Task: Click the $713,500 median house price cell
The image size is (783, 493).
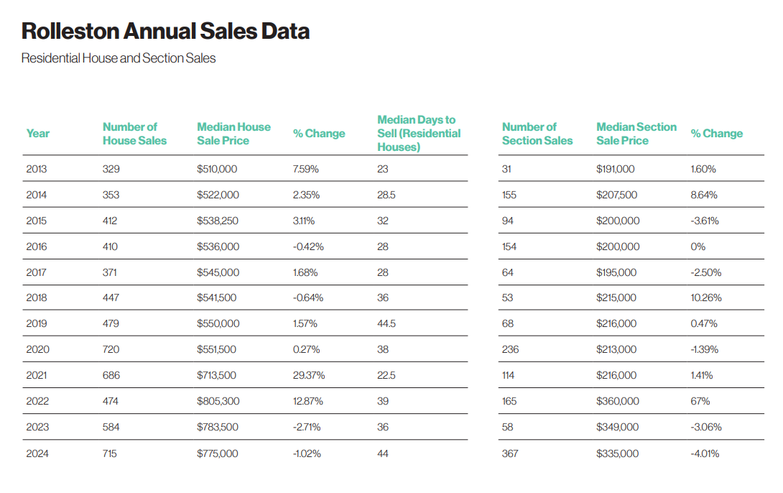Action: click(x=217, y=375)
